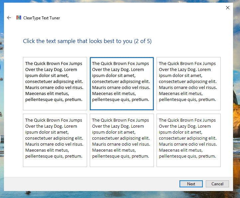Viewport: 240px width, 198px height.
Task: Close the ClearType Text Tuner window
Action: click(x=228, y=8)
